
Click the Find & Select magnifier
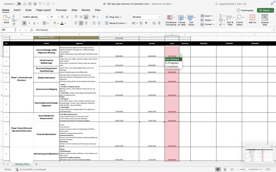(239, 20)
